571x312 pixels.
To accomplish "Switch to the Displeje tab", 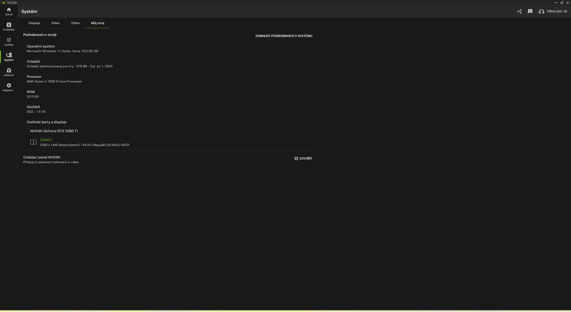I will click(x=34, y=23).
